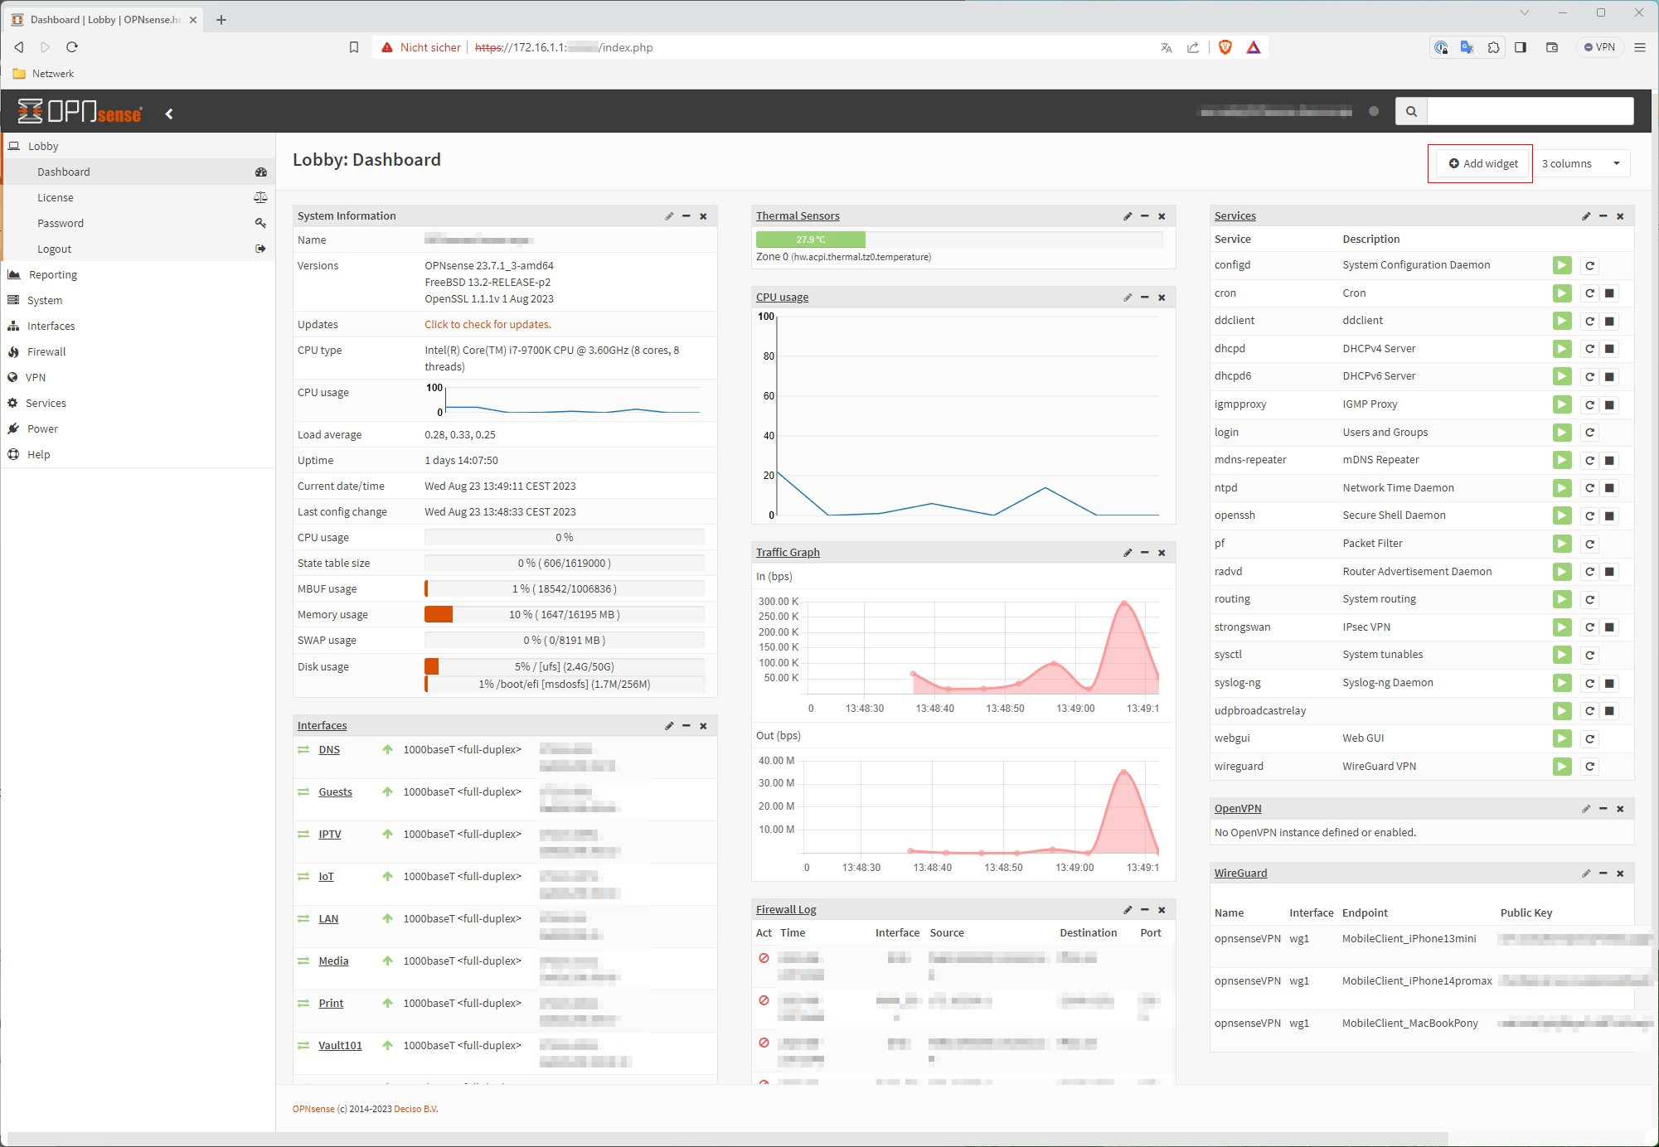Close the Traffic Graph widget

(1162, 553)
